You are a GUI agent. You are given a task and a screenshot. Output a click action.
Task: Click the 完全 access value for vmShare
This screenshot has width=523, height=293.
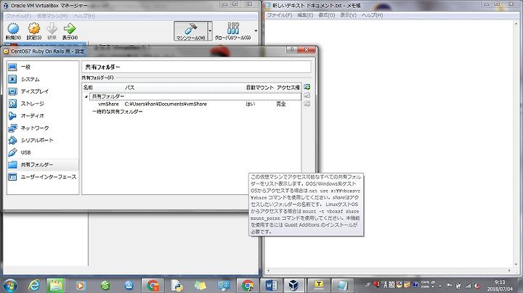coord(281,104)
